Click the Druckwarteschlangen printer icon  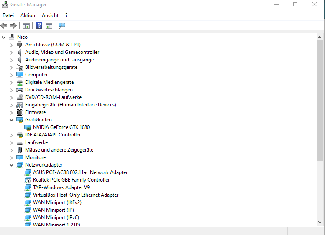tap(20, 90)
